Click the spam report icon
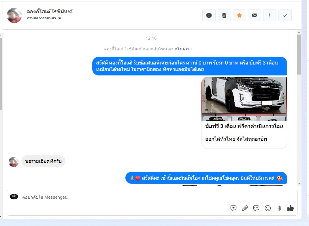This screenshot has width=309, height=226. pos(209,15)
